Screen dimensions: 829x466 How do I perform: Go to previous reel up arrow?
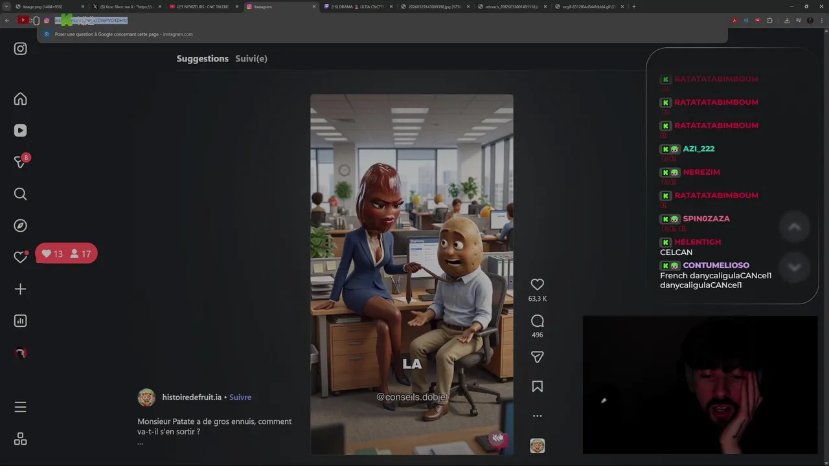tap(794, 227)
